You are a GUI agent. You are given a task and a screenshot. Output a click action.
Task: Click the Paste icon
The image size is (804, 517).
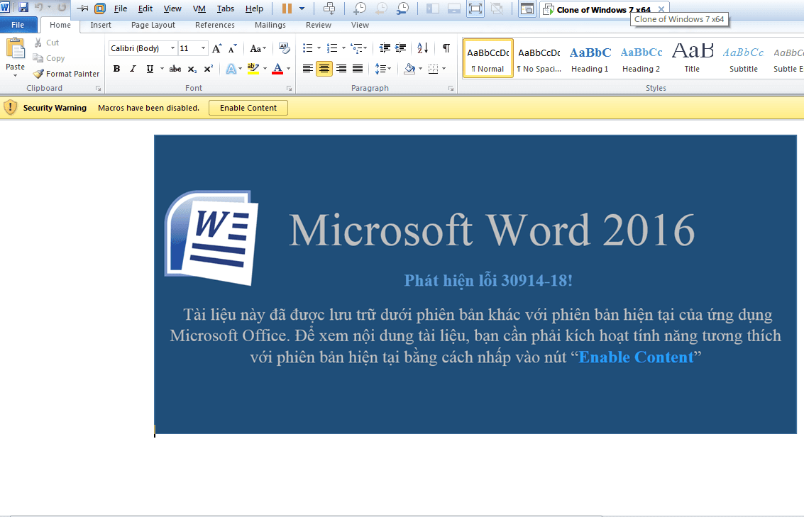click(x=16, y=49)
